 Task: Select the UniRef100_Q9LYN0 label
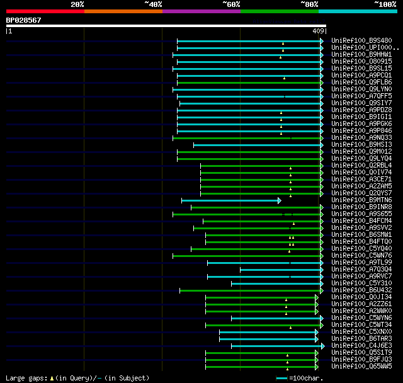[361, 89]
